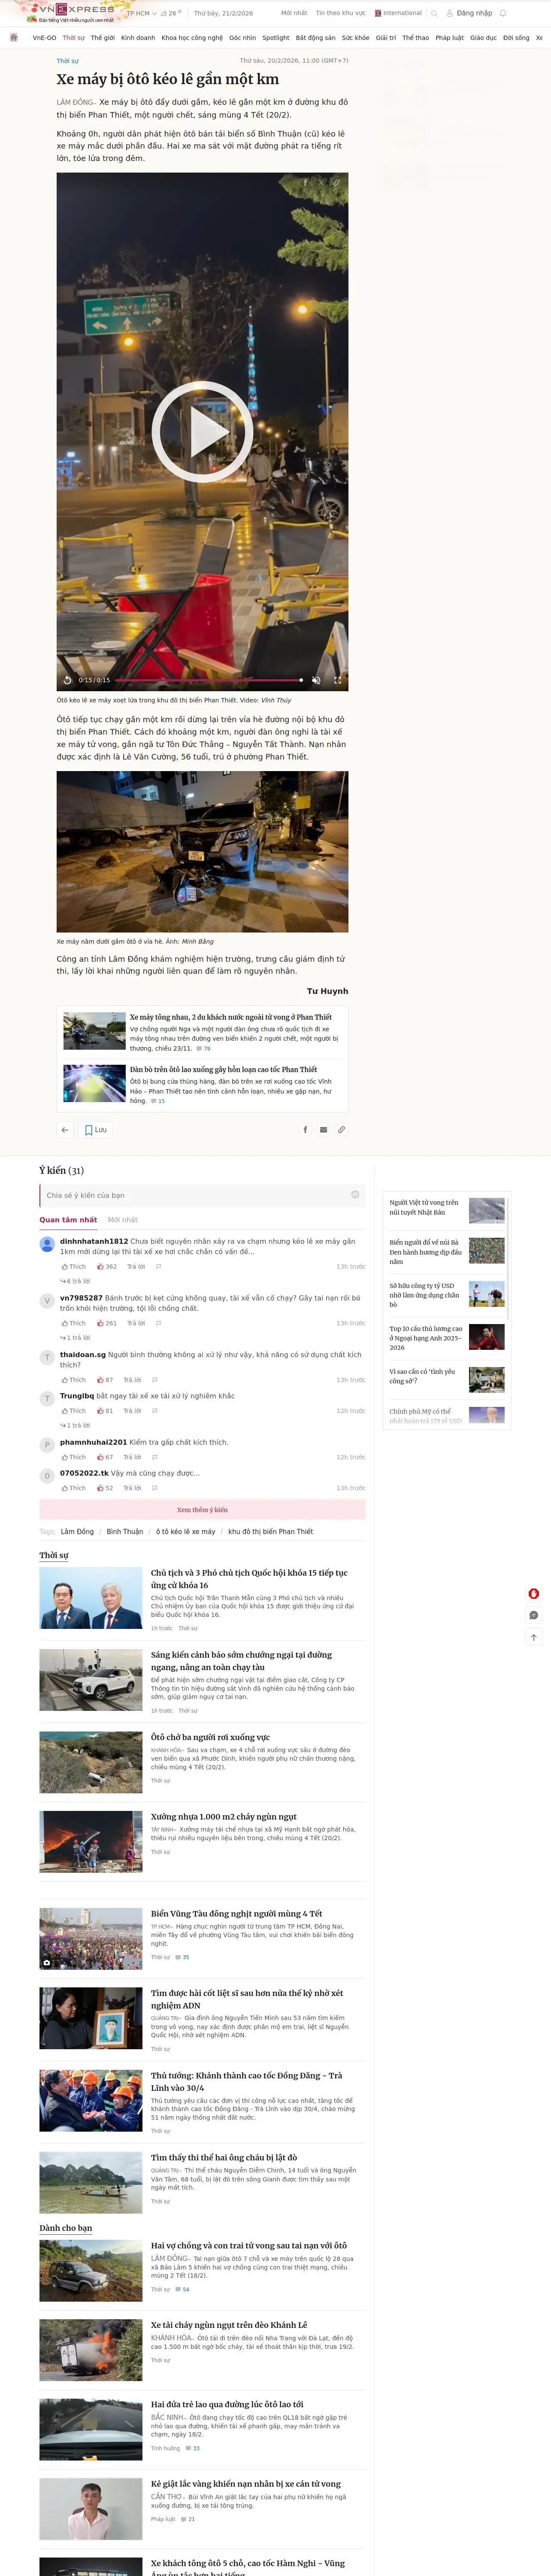The width and height of the screenshot is (551, 2576).
Task: Open the 'Thời sự' navigation menu item
Action: [73, 38]
